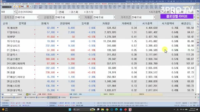Open Google Chrome from the taskbar

107,110
